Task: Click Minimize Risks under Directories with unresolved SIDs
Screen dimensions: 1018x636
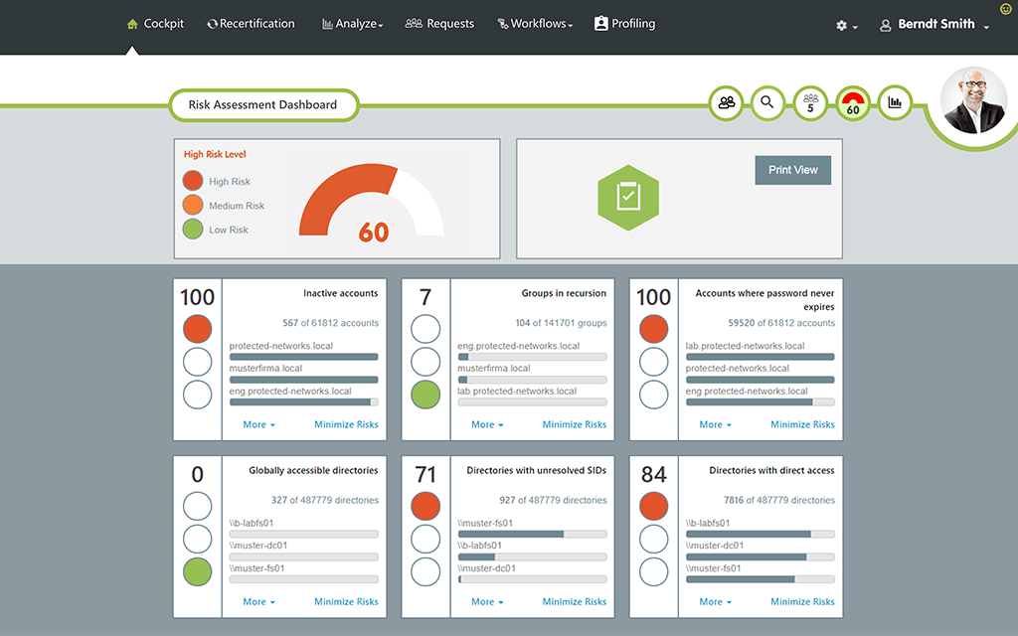Action: [x=574, y=601]
